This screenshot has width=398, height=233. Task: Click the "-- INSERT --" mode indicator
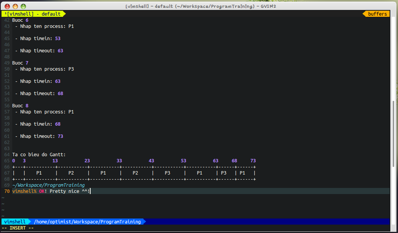[18, 228]
